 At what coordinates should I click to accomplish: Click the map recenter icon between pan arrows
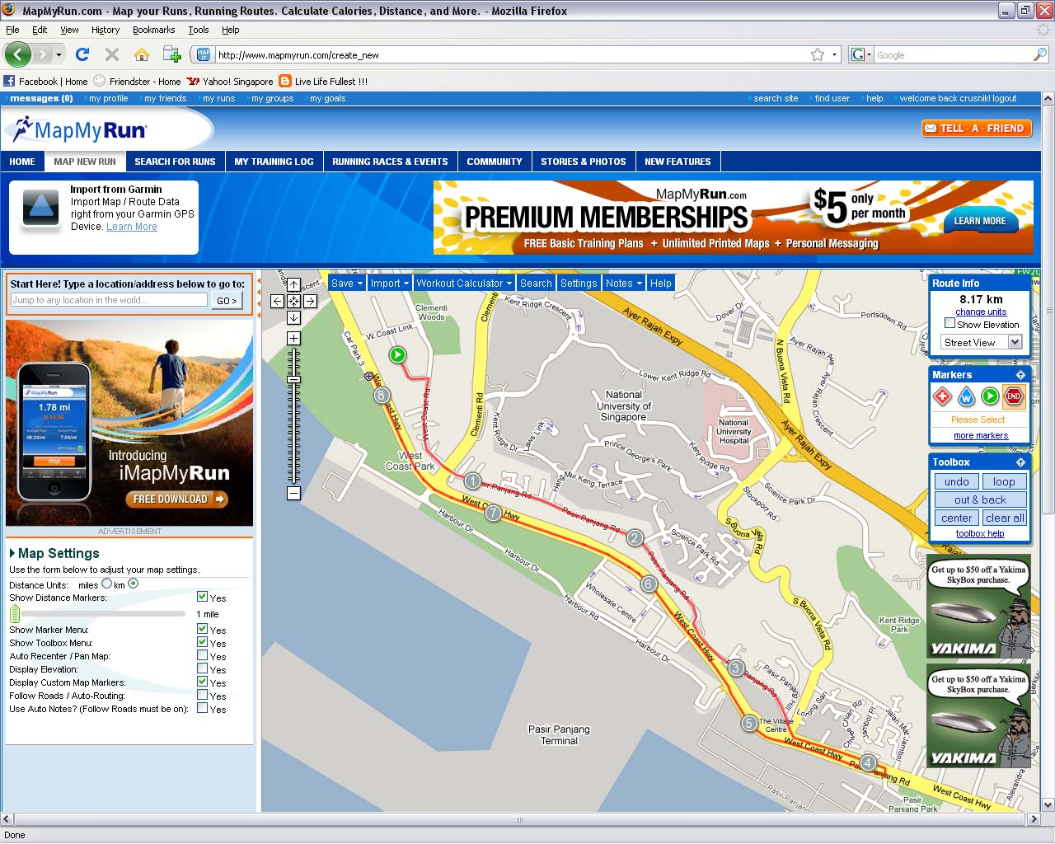pos(293,302)
